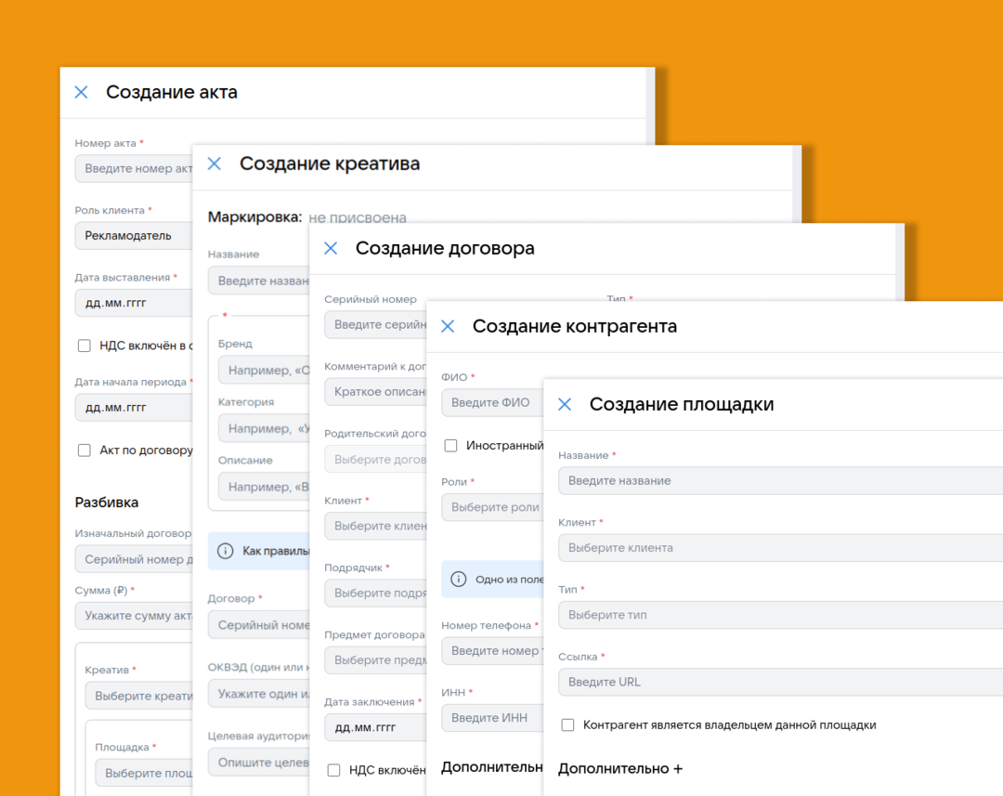Close the "Создание площадки" dialog
The image size is (1003, 796).
(x=564, y=403)
